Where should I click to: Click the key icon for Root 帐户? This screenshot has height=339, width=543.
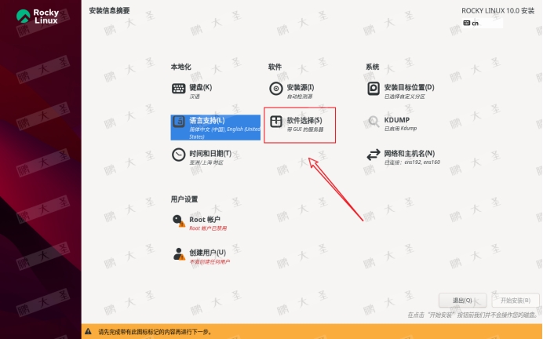179,222
